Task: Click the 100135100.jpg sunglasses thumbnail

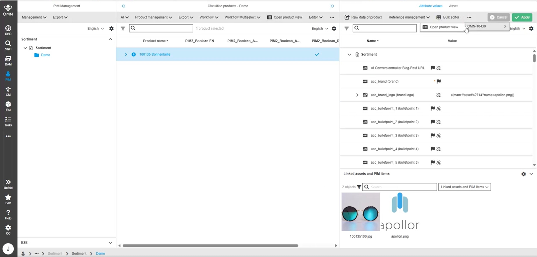Action: tap(361, 212)
